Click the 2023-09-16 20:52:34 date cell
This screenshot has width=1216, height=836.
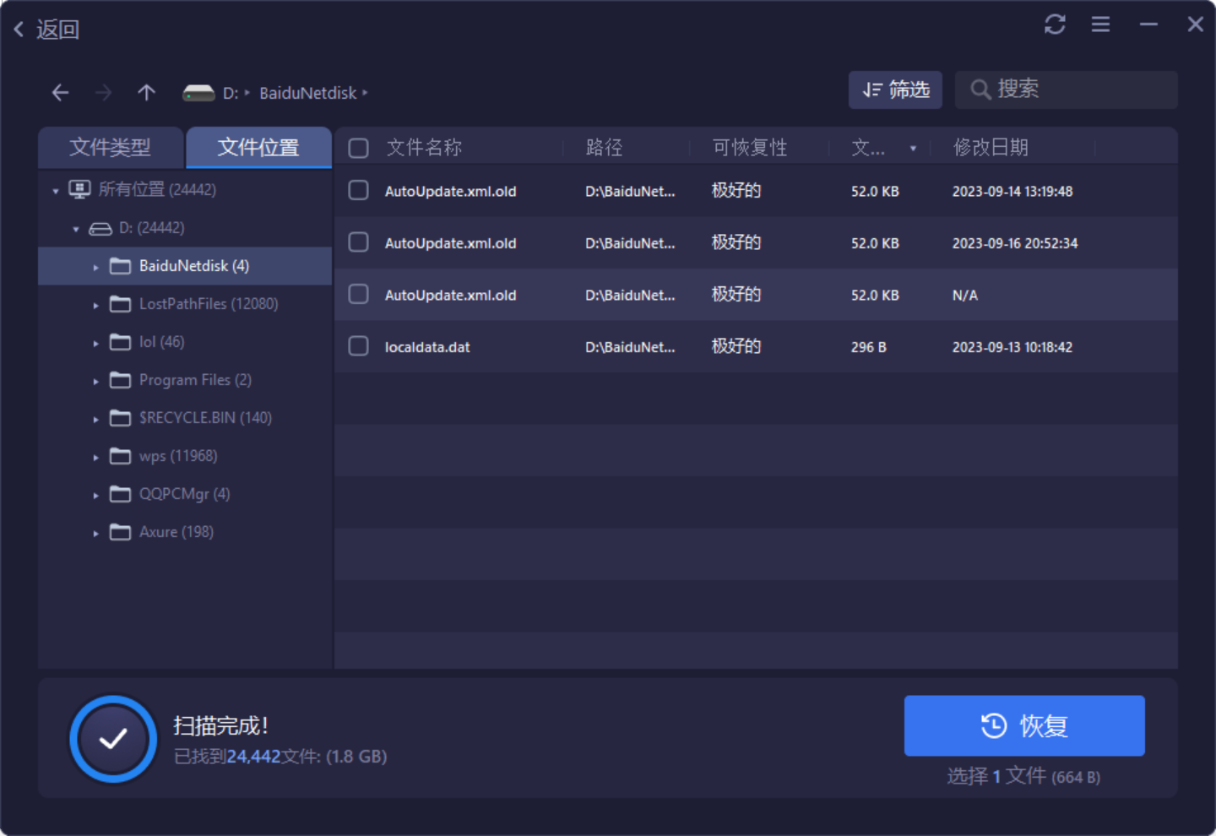click(1015, 243)
